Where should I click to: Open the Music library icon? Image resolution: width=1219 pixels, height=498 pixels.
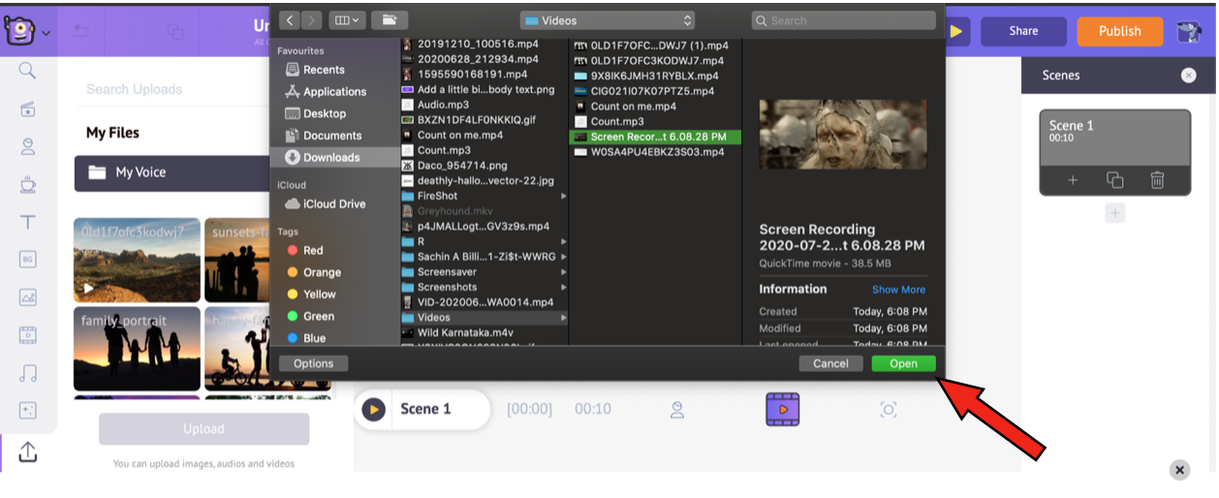[28, 373]
